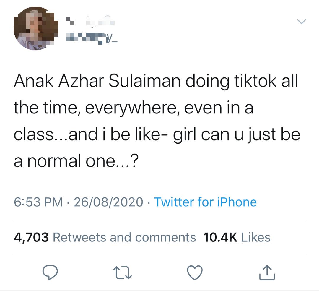319x292 pixels.
Task: Open the tweet options chevron menu
Action: click(x=301, y=21)
